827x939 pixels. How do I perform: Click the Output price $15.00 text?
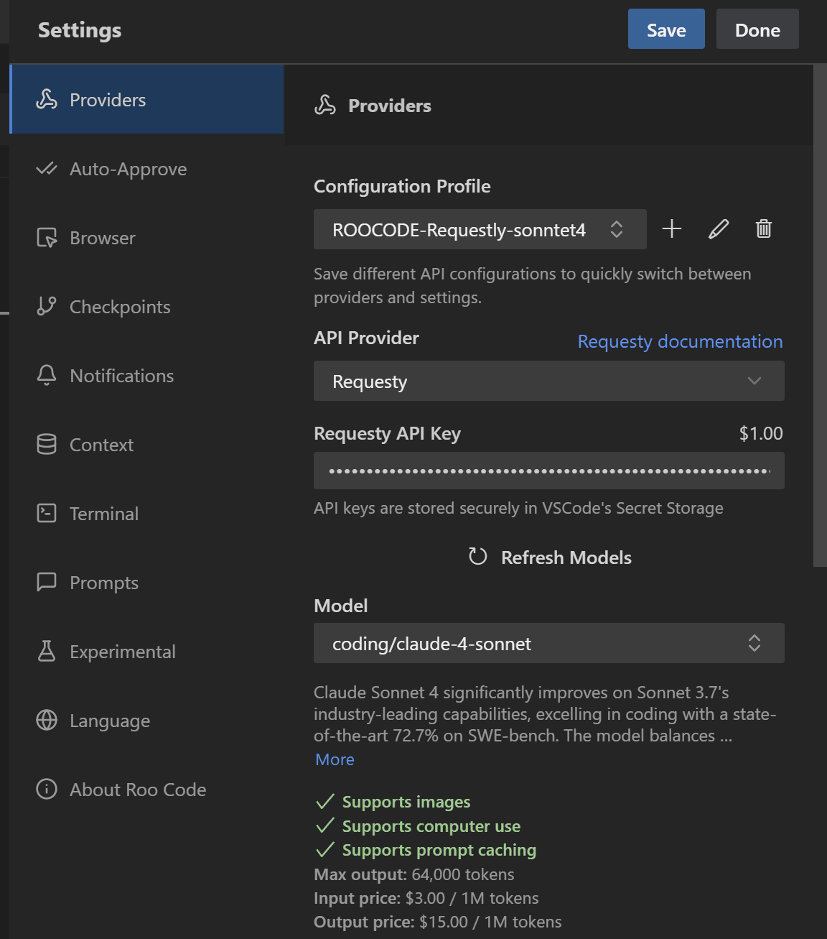438,922
